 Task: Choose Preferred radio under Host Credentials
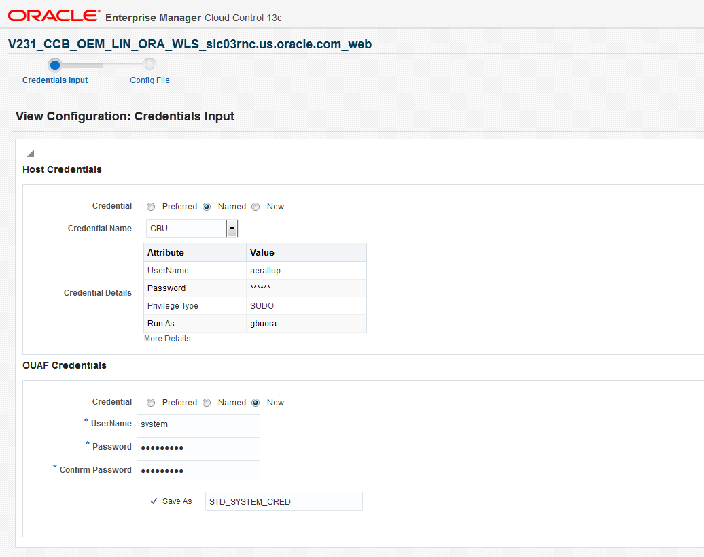(x=151, y=207)
